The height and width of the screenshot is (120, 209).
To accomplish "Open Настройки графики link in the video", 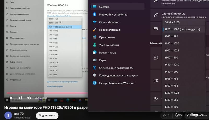I will [x=55, y=86].
